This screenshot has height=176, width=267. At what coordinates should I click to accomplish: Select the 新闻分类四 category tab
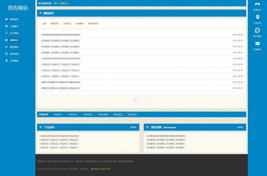click(93, 24)
